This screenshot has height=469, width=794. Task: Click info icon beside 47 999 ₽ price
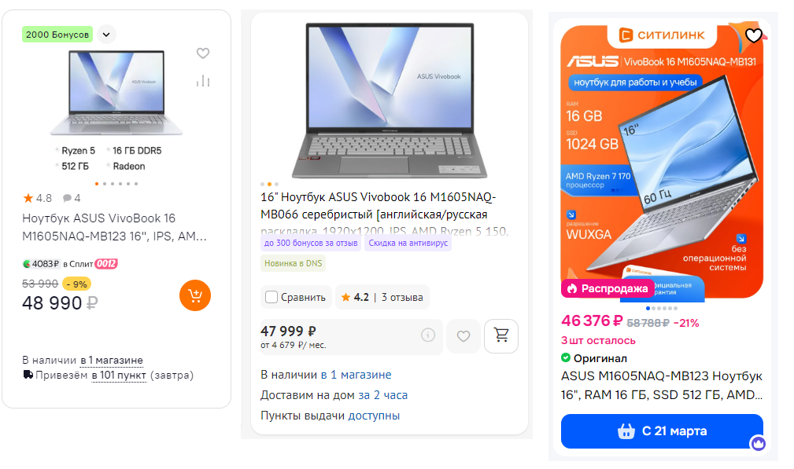[428, 335]
